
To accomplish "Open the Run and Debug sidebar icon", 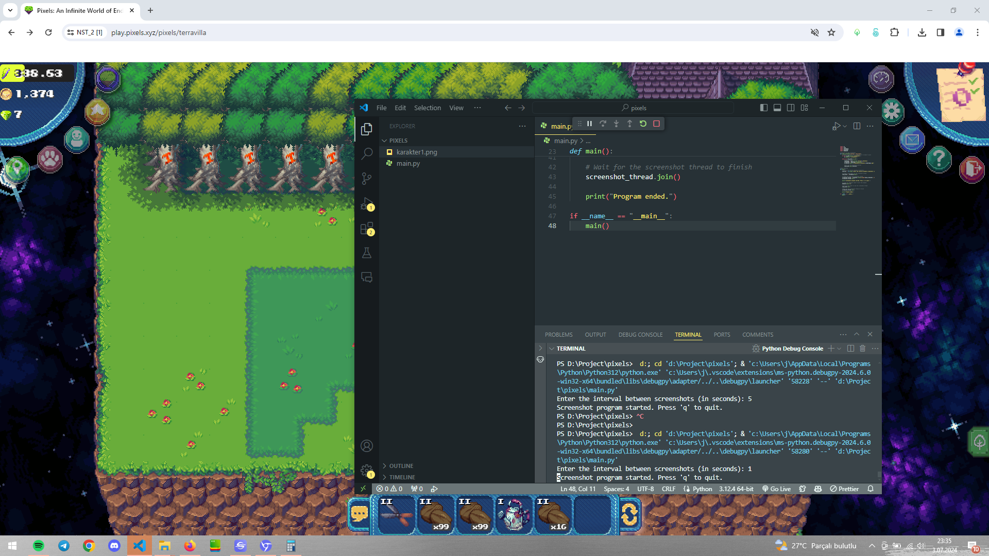I will (367, 204).
